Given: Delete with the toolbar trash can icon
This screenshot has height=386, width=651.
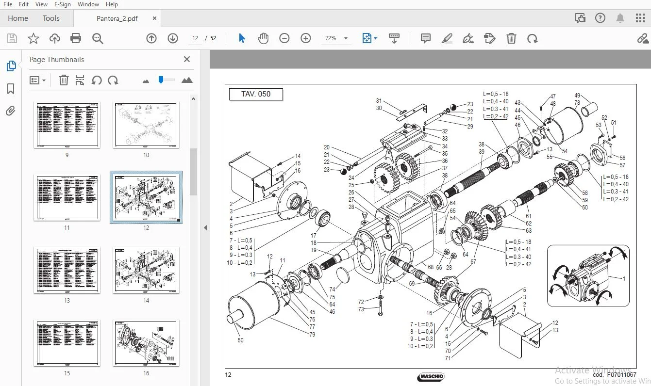Looking at the screenshot, I should (511, 38).
